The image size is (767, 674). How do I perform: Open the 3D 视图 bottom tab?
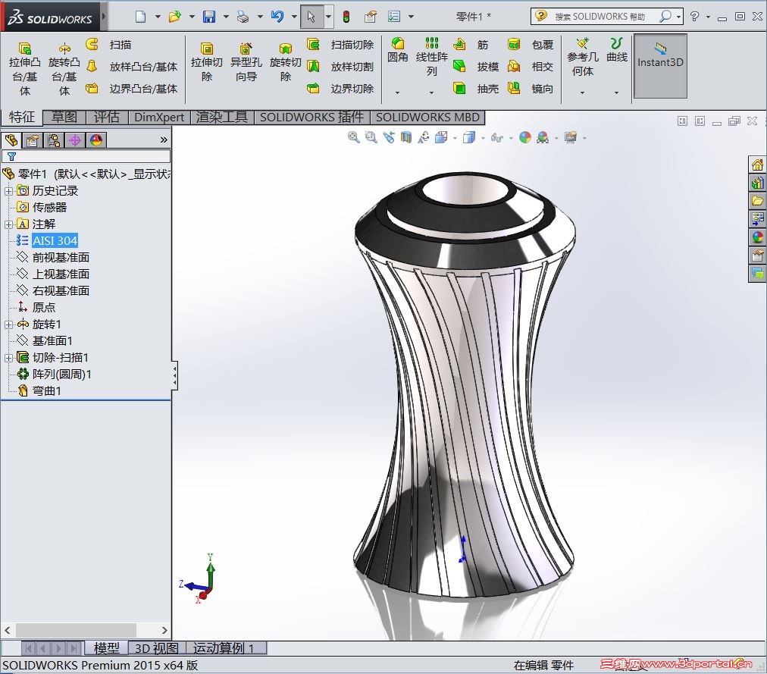[157, 648]
